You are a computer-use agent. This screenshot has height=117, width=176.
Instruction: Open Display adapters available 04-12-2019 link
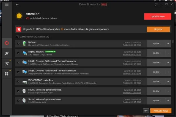point(132,55)
